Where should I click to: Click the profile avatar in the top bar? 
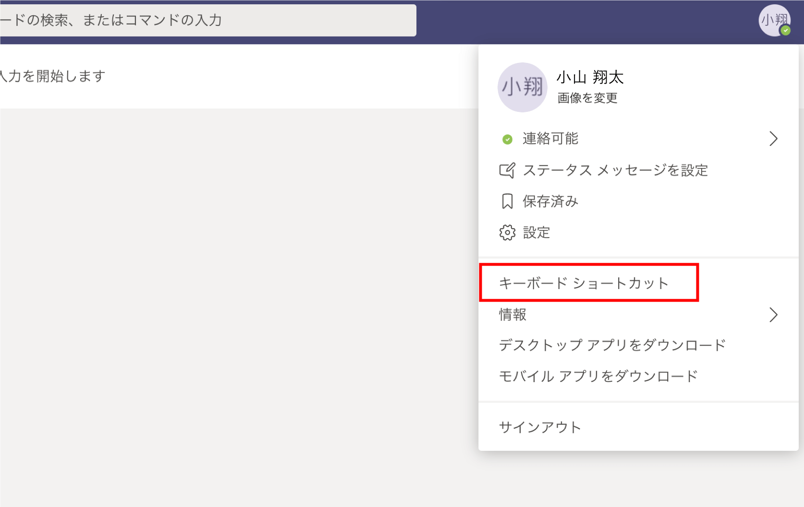coord(774,20)
